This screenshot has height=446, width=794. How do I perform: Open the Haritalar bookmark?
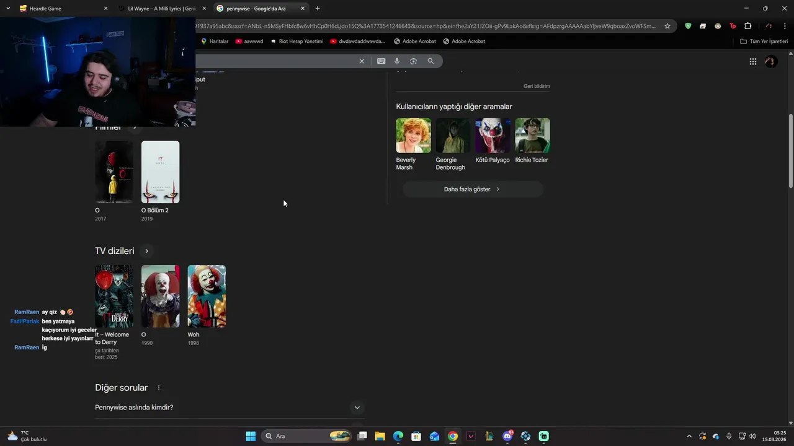[215, 42]
